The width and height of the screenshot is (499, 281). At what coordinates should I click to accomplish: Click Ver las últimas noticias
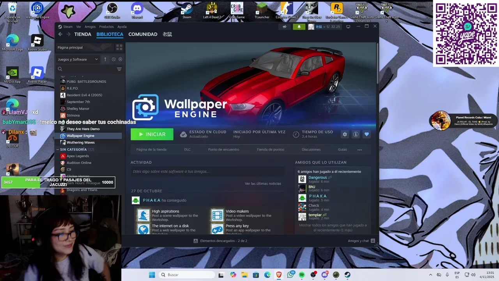[263, 183]
